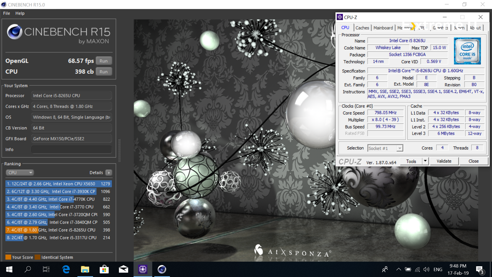The height and width of the screenshot is (277, 492).
Task: Open the File menu in Cinebench
Action: (6, 13)
